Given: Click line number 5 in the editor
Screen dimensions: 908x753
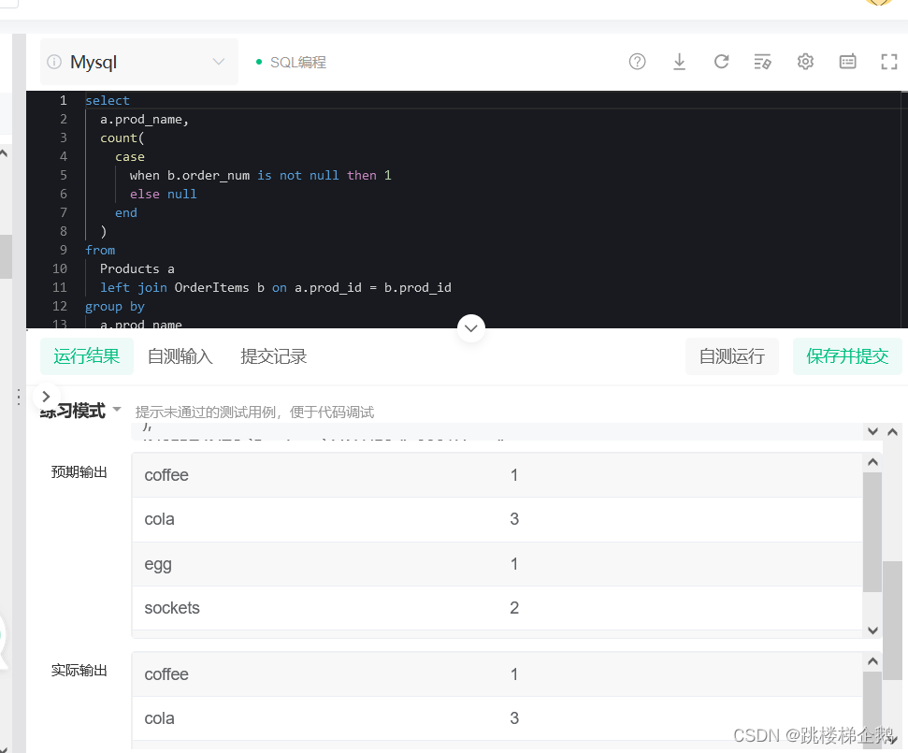Looking at the screenshot, I should [63, 175].
